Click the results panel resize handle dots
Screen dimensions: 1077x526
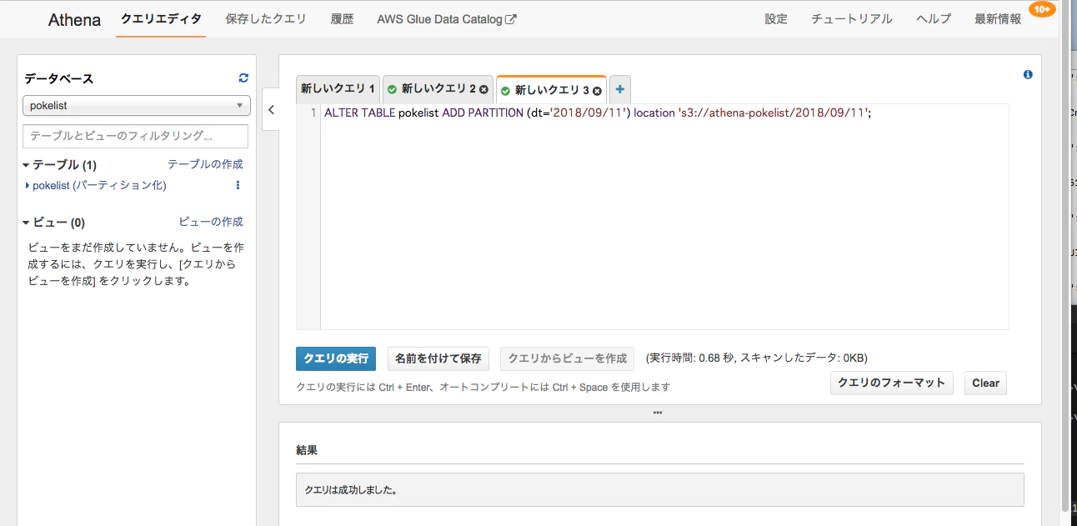pos(658,413)
